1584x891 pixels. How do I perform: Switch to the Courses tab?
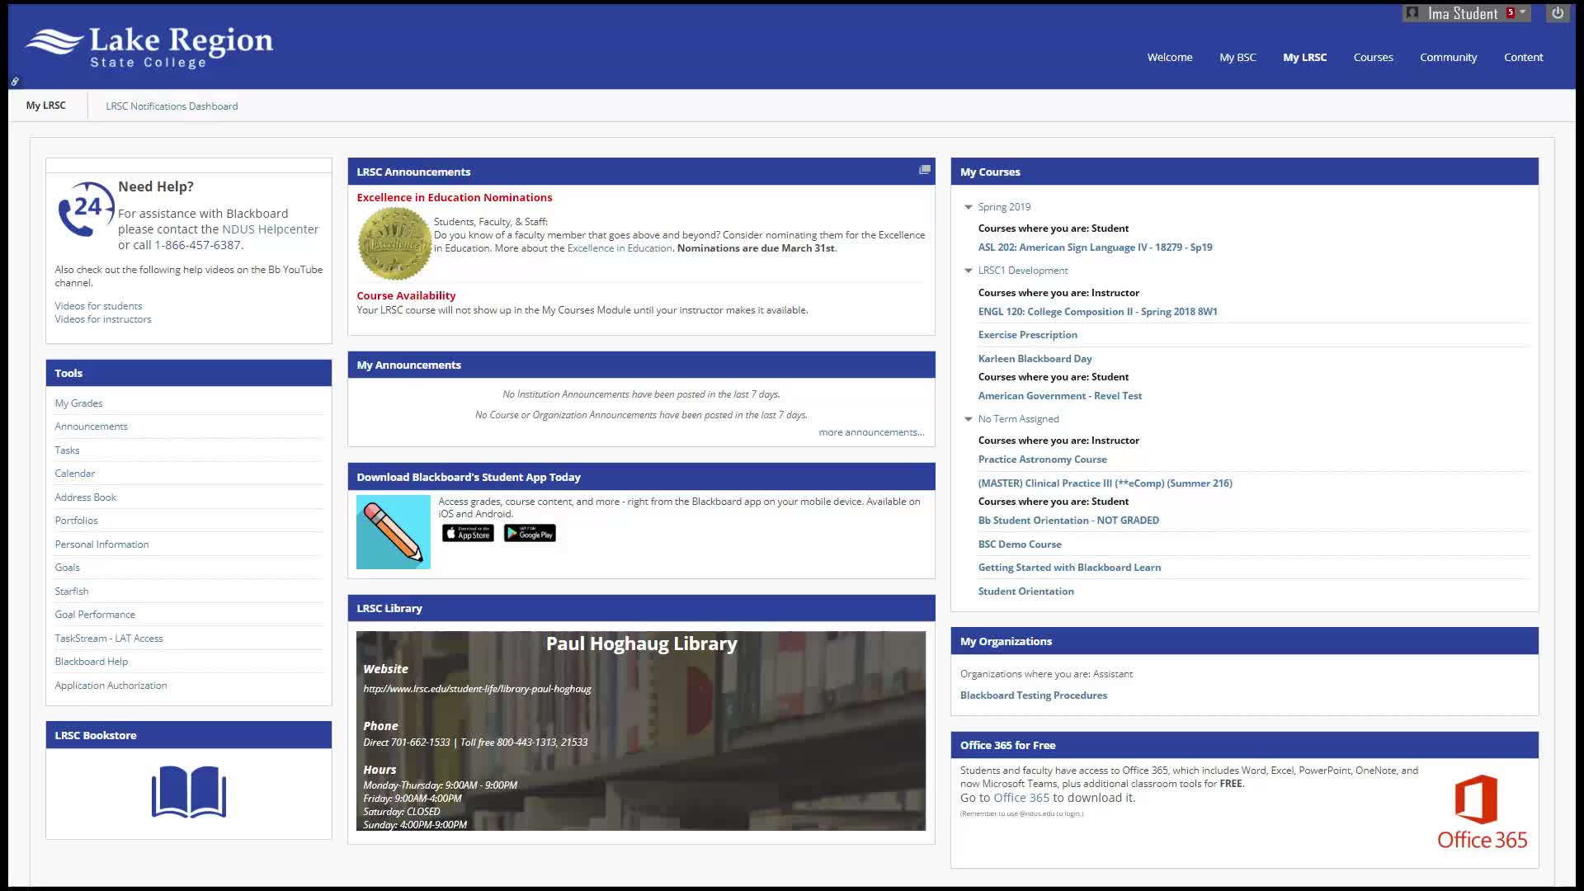(x=1373, y=57)
